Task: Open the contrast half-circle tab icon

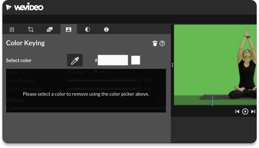Action: [x=87, y=29]
